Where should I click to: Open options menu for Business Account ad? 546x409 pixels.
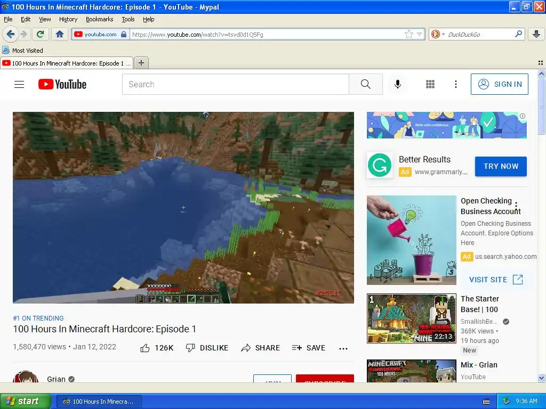[x=516, y=206]
